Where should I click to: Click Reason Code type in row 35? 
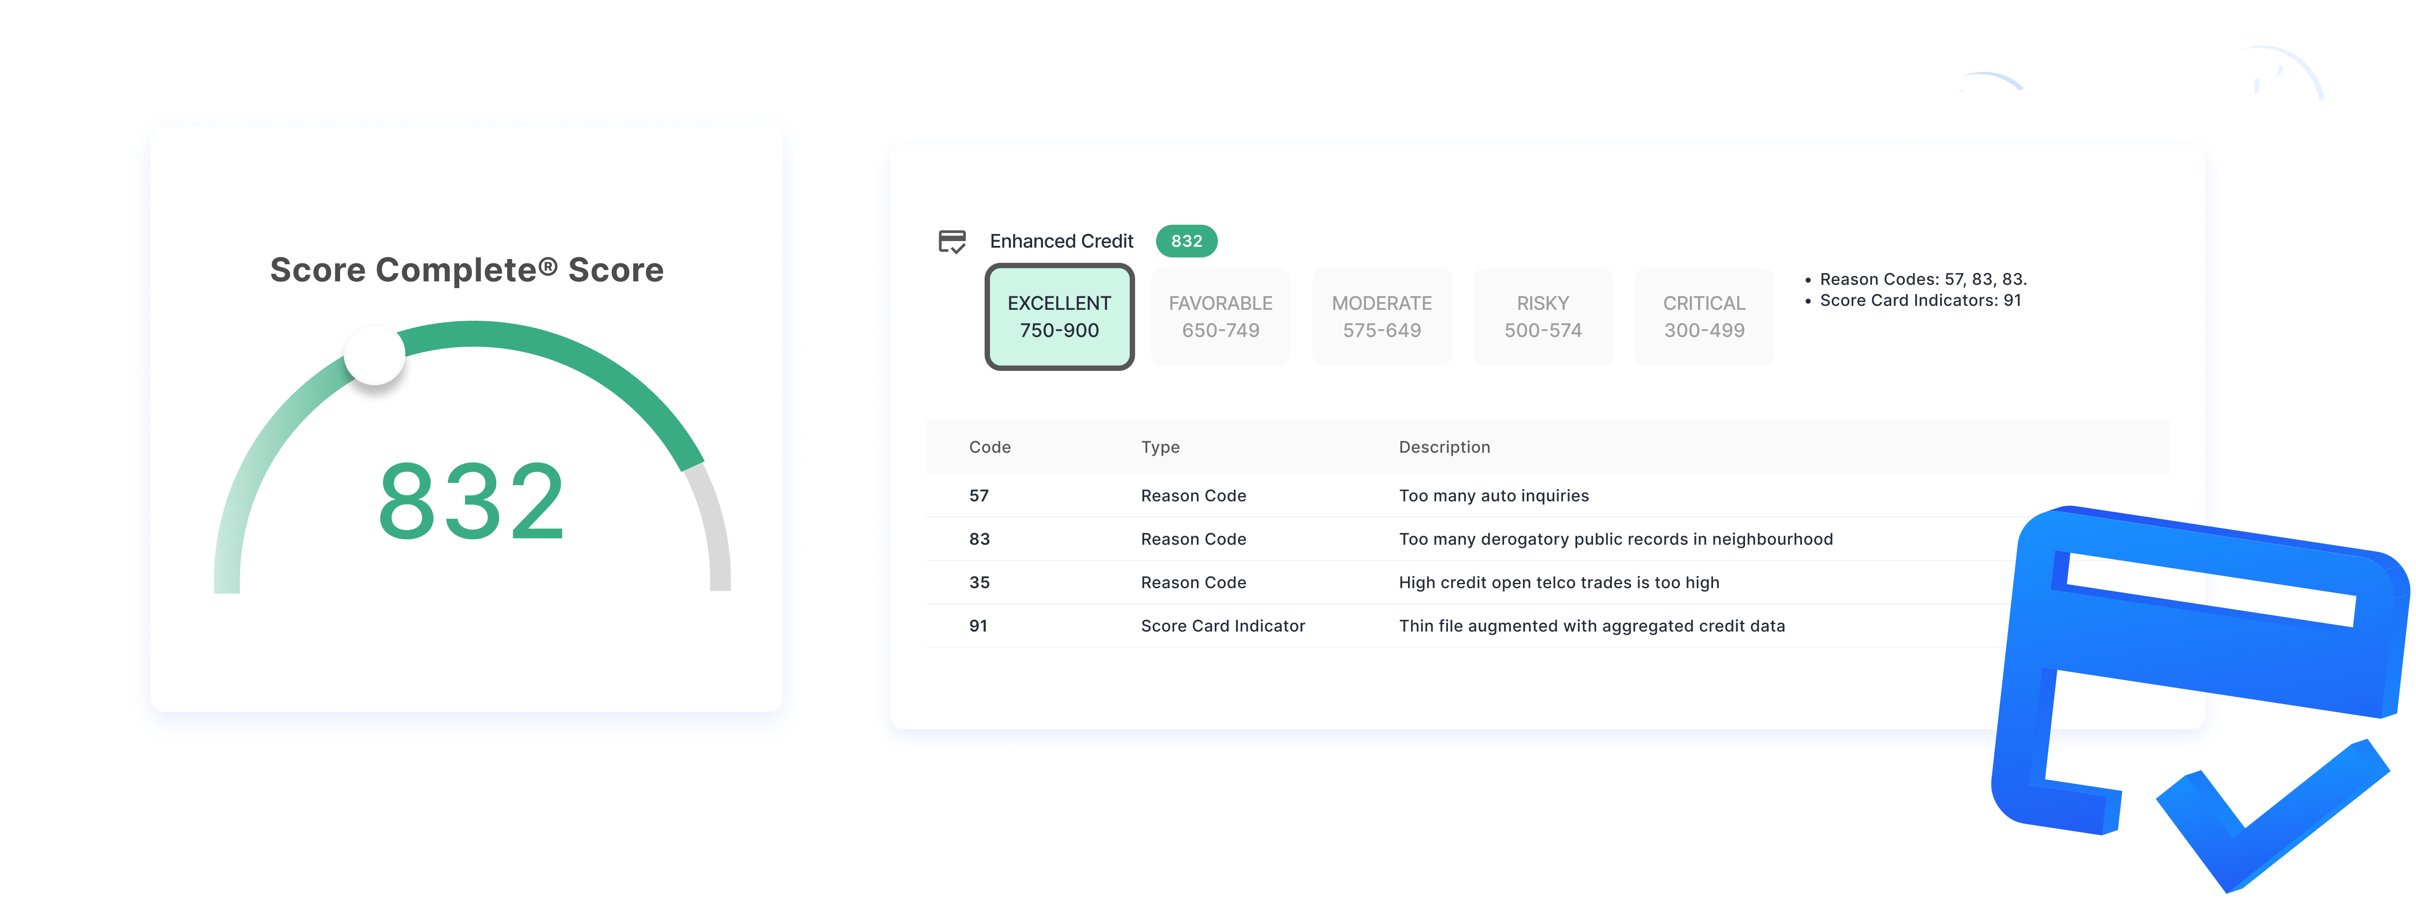(1193, 582)
